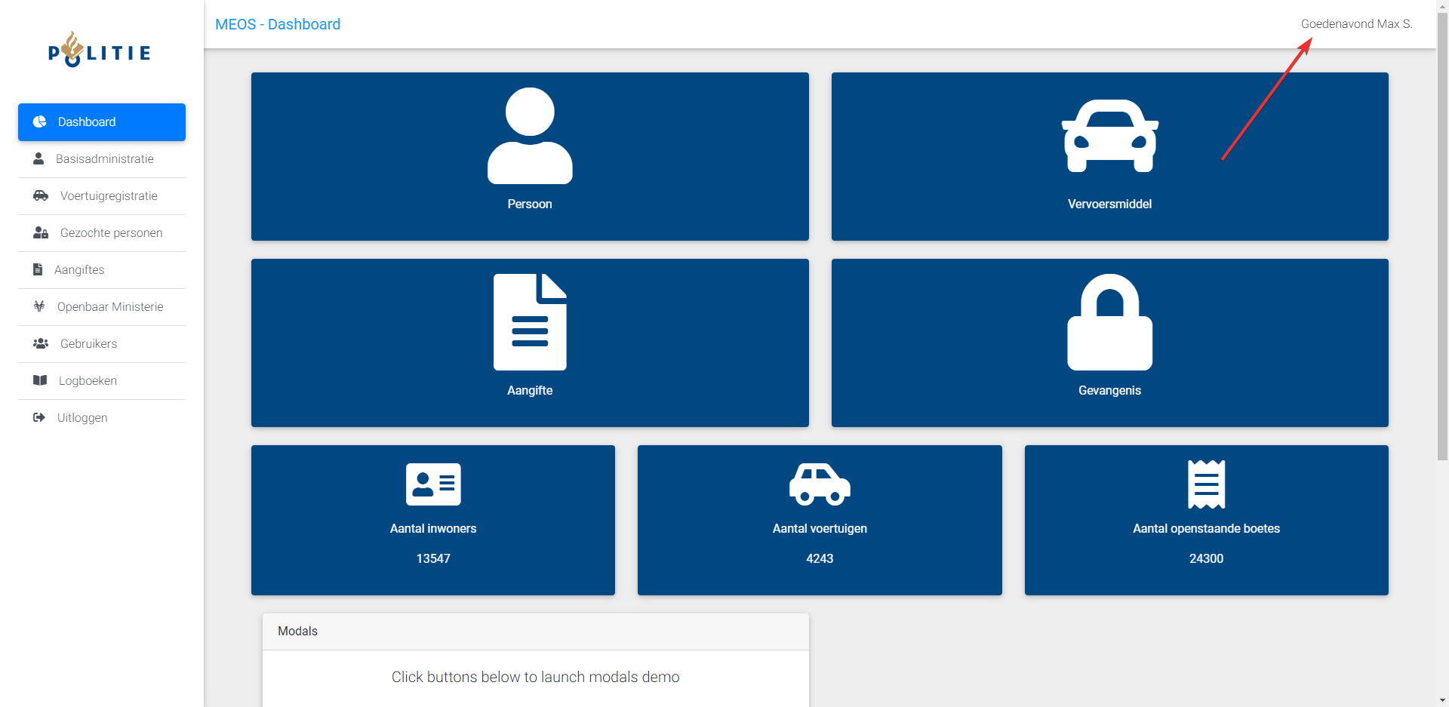Click the book icon beside Logboeken
This screenshot has width=1449, height=707.
click(40, 380)
